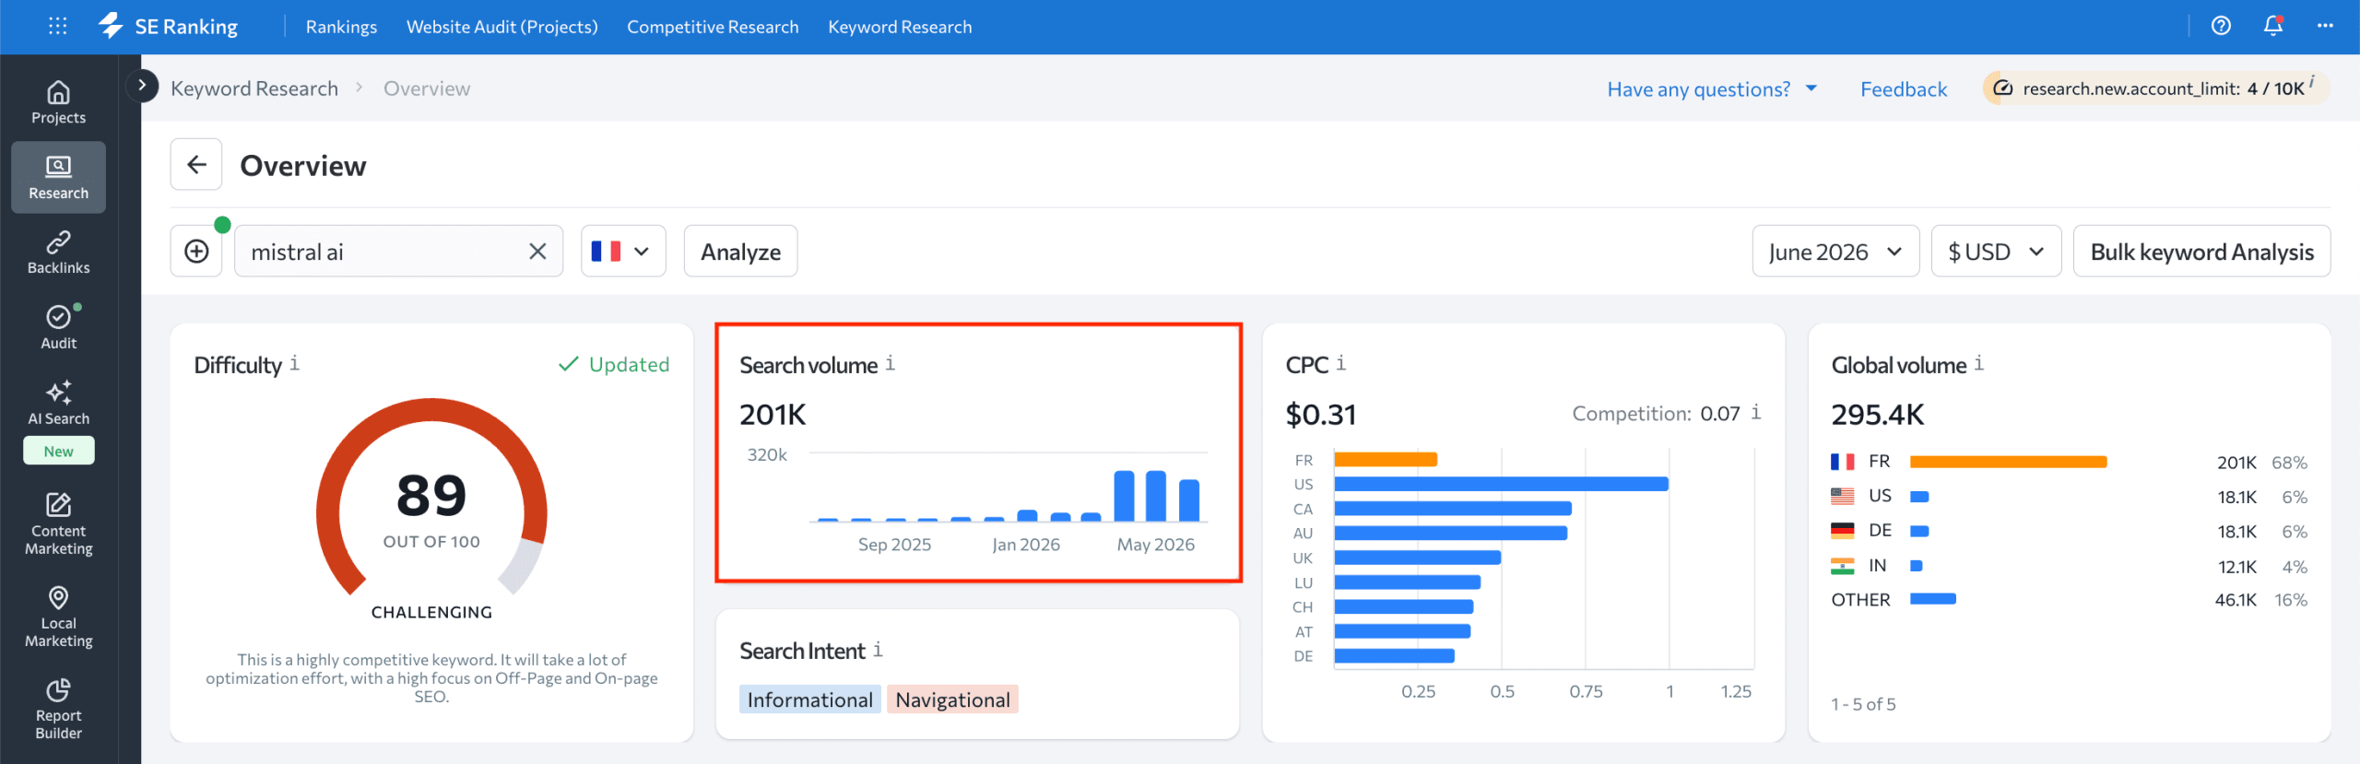Viewport: 2360px width, 764px height.
Task: Click the 46.1K value in OTHER row
Action: [x=2236, y=600]
